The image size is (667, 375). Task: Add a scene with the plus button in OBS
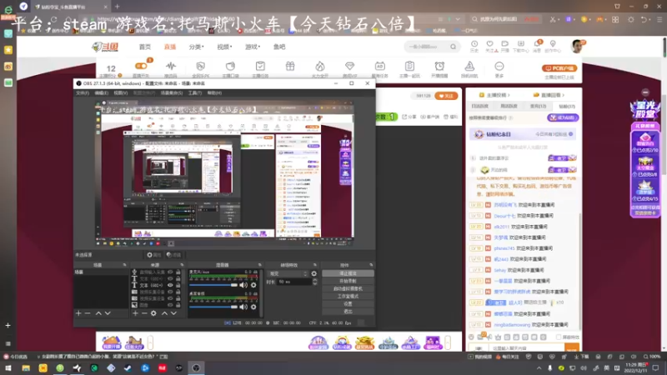pyautogui.click(x=78, y=313)
